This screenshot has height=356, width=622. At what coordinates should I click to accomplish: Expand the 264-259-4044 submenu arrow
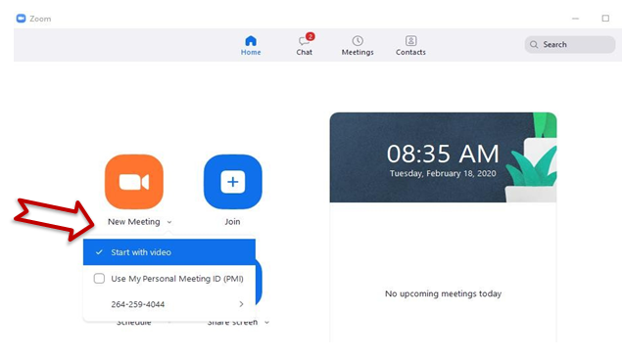coord(241,304)
